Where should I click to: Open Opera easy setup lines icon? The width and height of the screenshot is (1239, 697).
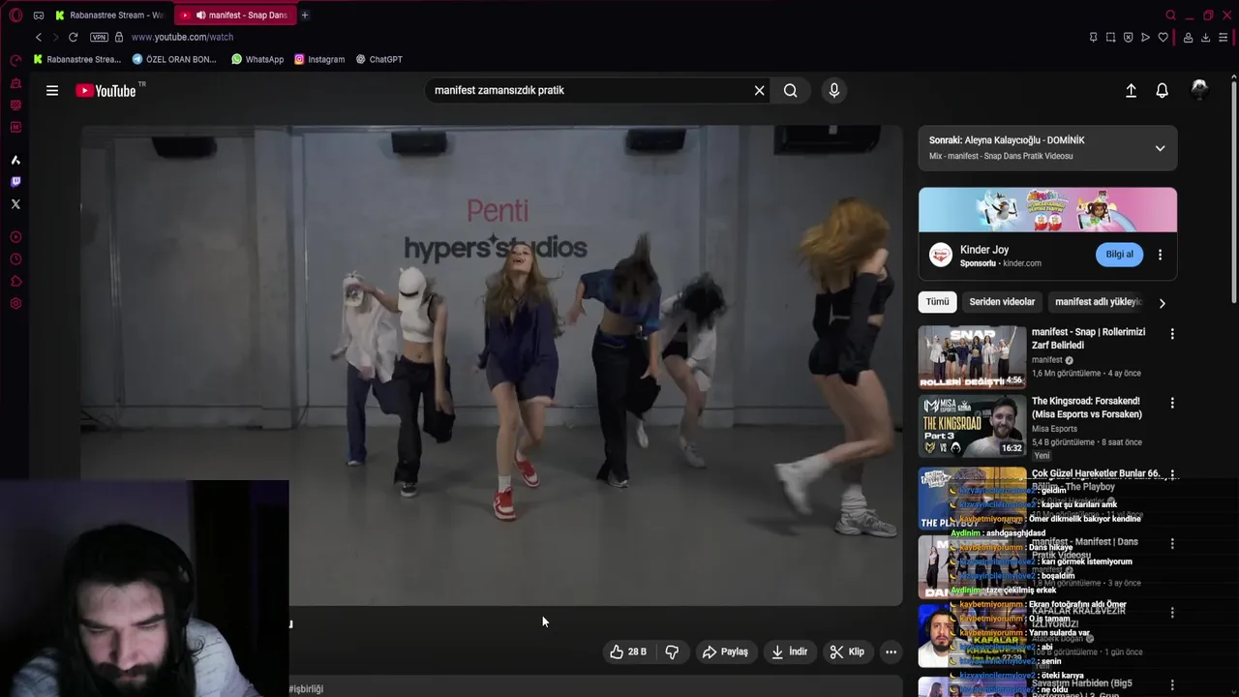coord(1224,37)
